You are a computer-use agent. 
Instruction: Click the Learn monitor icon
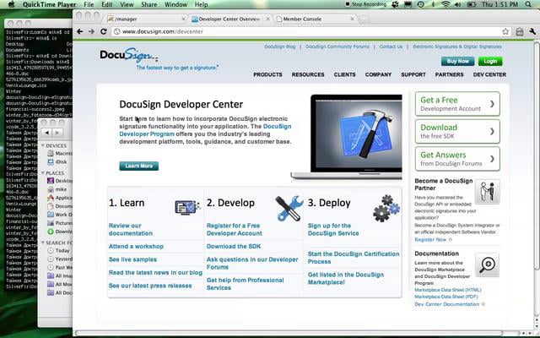(187, 207)
